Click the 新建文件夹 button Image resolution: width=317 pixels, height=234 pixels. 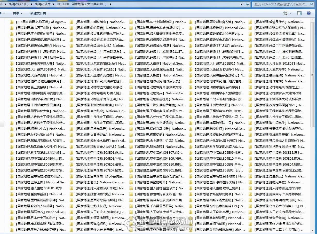[x=38, y=13]
